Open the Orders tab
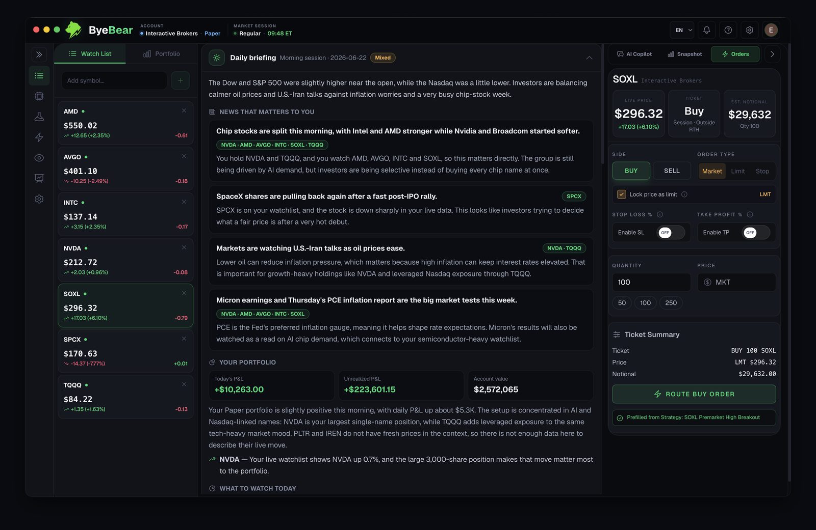The height and width of the screenshot is (530, 816). pyautogui.click(x=735, y=54)
